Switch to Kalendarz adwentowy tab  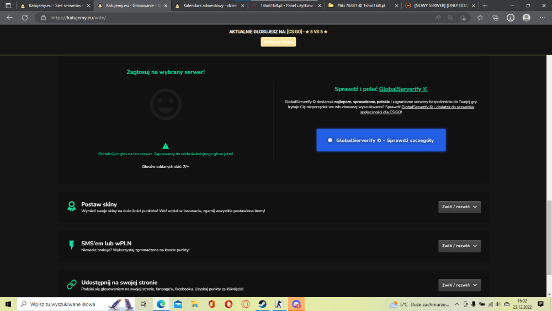point(210,6)
